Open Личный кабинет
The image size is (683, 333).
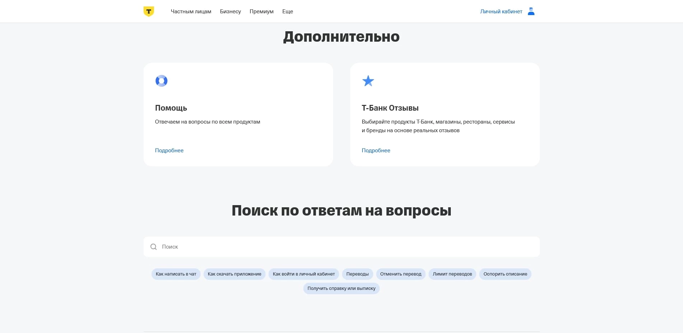(501, 11)
